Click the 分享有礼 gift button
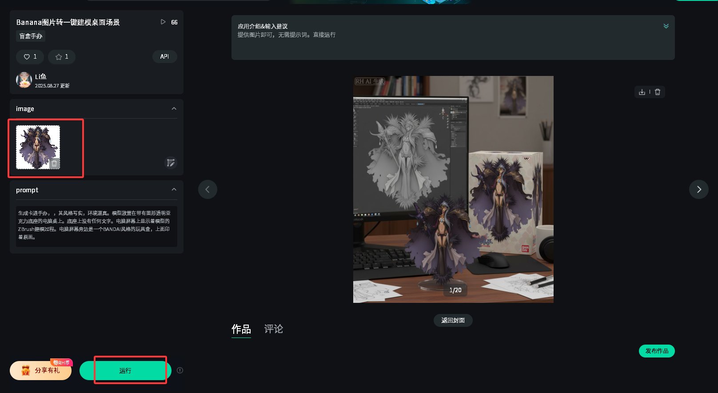This screenshot has height=393, width=718. (41, 370)
